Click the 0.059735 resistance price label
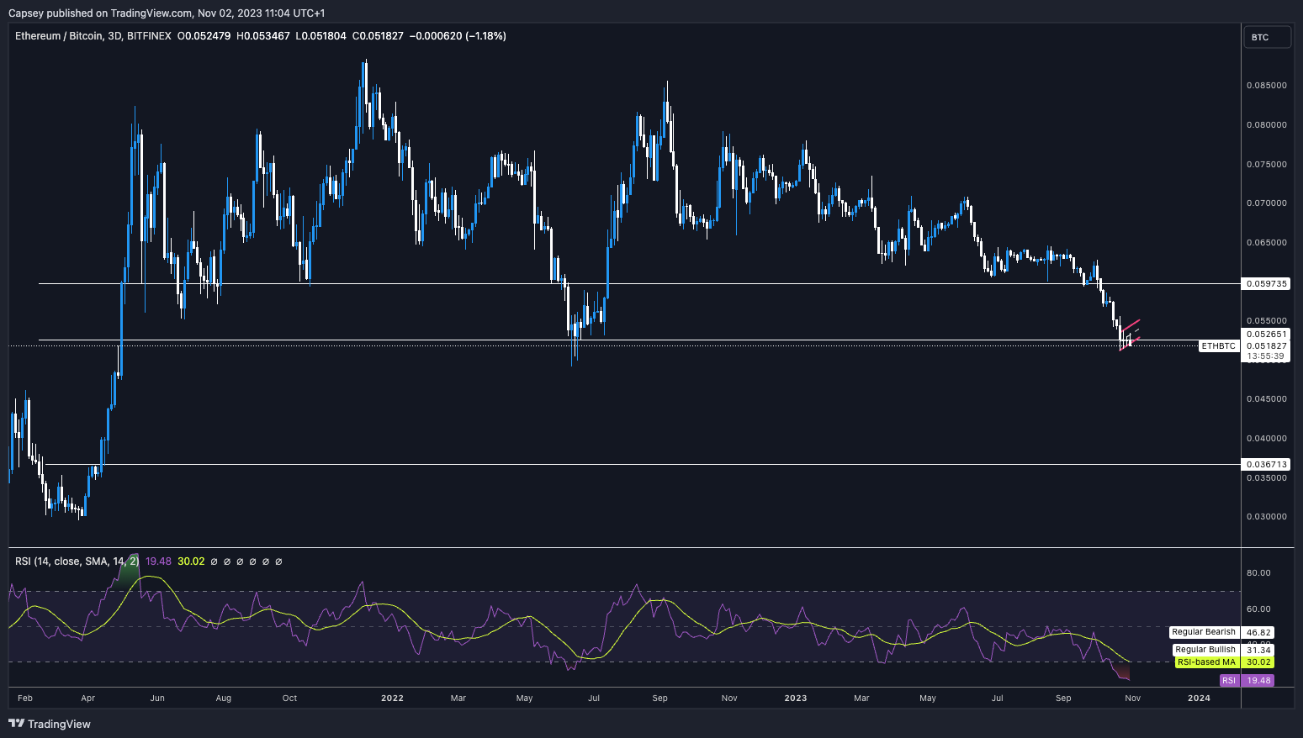This screenshot has height=738, width=1303. pyautogui.click(x=1267, y=283)
